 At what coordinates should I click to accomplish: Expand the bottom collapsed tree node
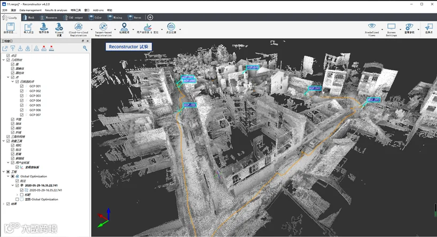[3, 204]
